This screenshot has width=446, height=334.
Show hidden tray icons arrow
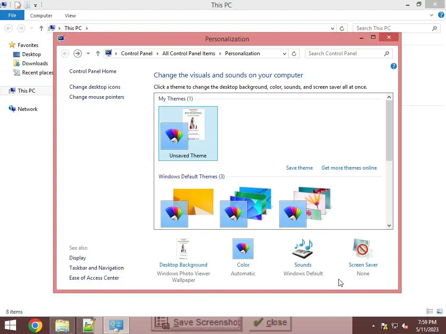pos(373,326)
